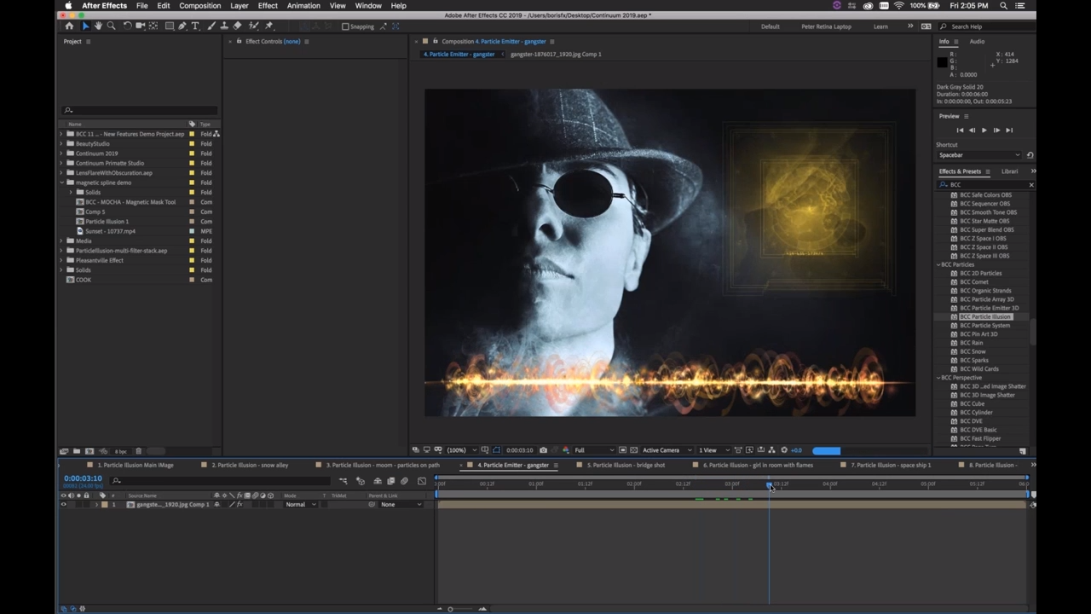Screen dimensions: 1091x614
Task: Open the Composition menu in the menu bar
Action: (x=199, y=6)
